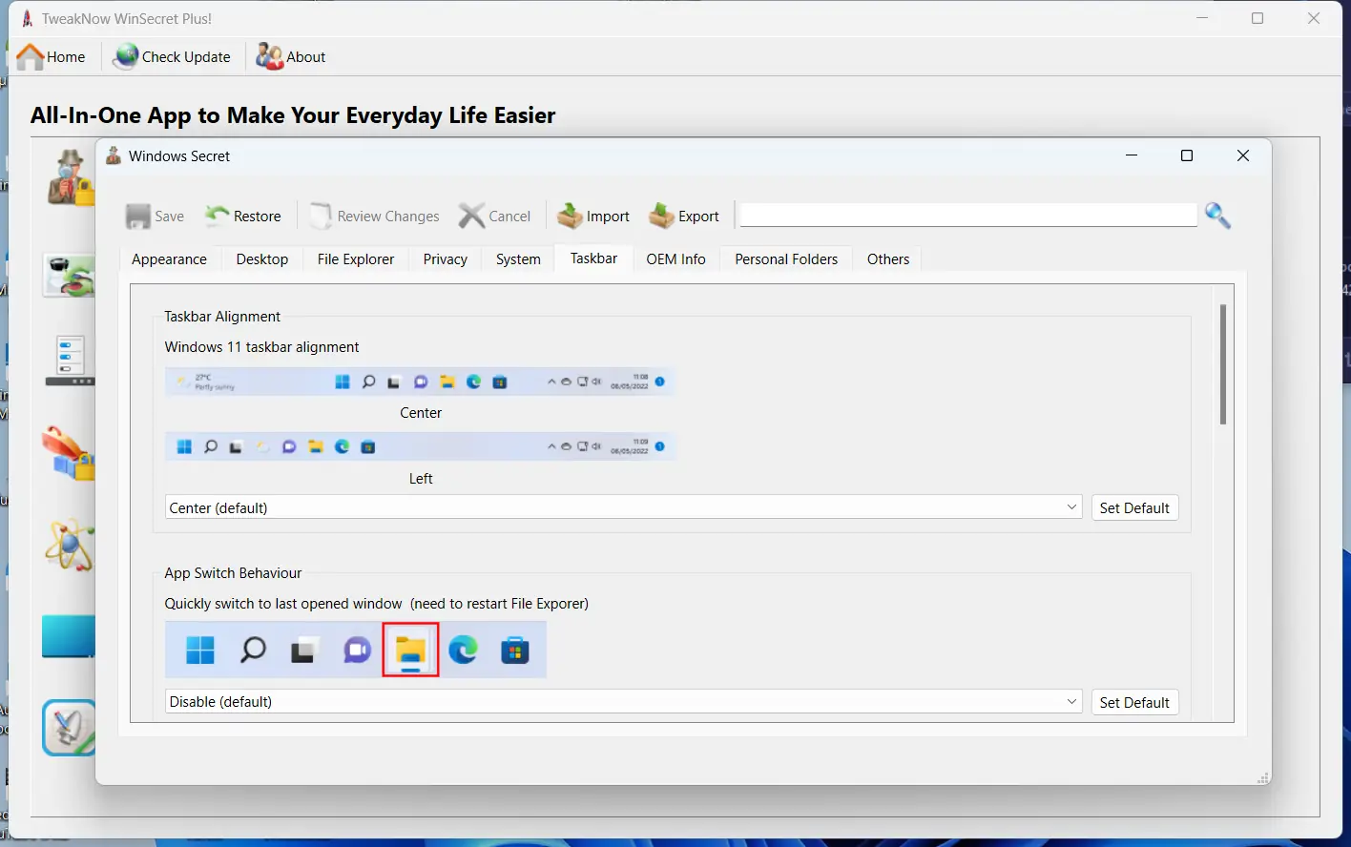Open the About people icon

coord(269,57)
